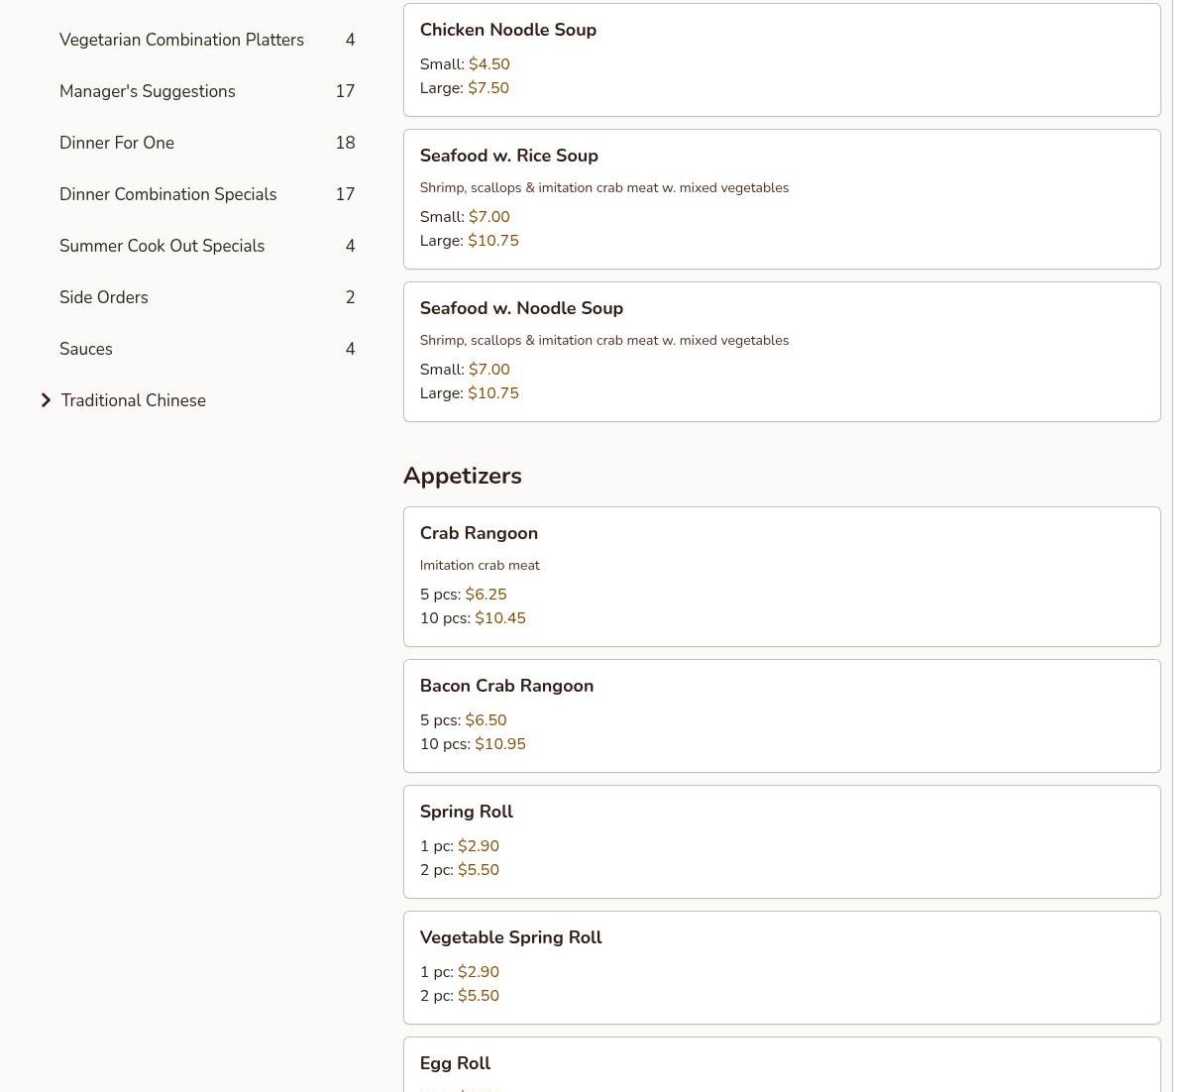The height and width of the screenshot is (1092, 1193).
Task: Select Summer Cook Out Specials category
Action: 162,246
